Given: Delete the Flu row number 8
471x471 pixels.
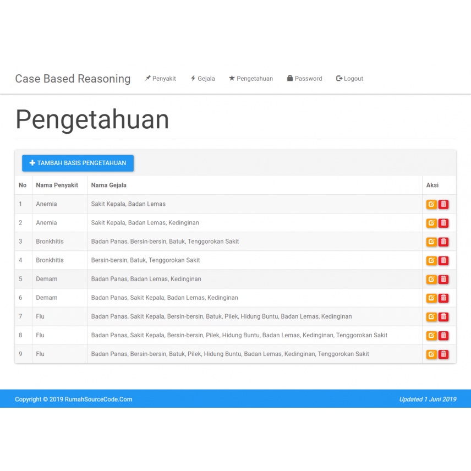Looking at the screenshot, I should 443,336.
